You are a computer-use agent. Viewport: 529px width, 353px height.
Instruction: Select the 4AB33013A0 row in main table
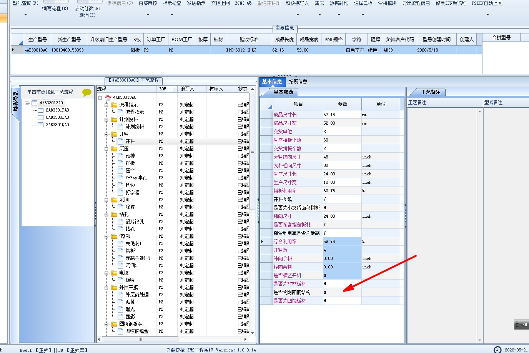point(246,50)
